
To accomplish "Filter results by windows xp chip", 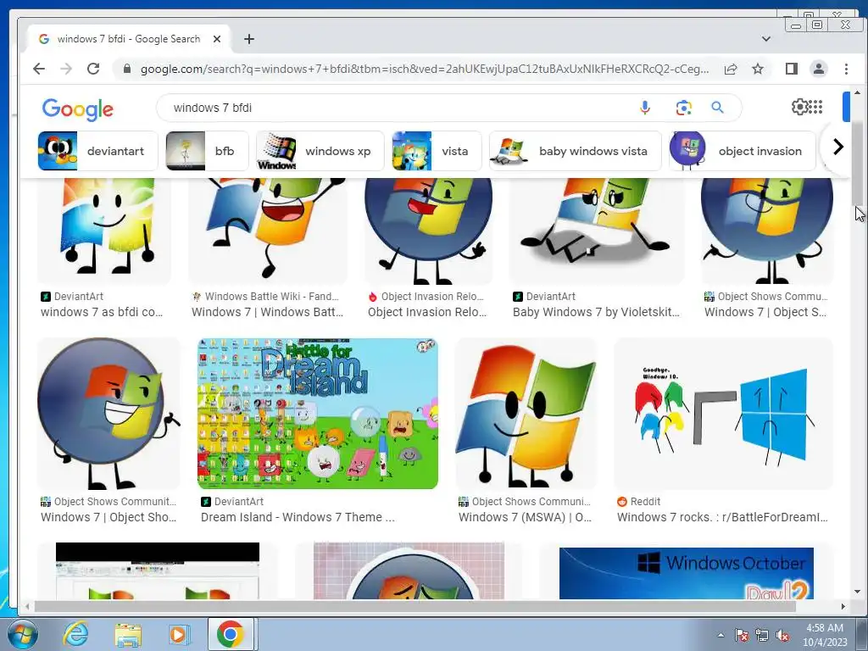I will [320, 151].
